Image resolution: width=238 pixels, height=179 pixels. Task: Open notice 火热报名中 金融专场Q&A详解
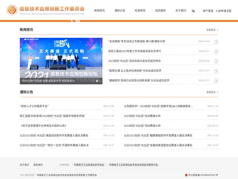click(x=158, y=106)
